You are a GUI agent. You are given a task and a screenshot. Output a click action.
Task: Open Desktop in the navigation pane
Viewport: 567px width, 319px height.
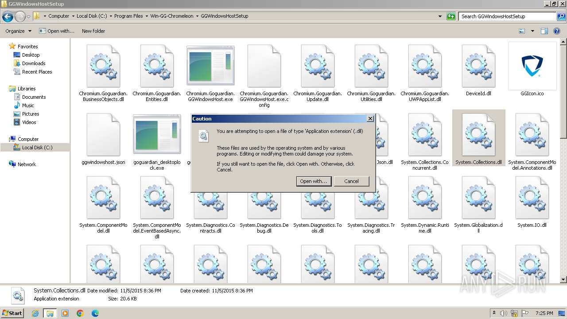[31, 55]
